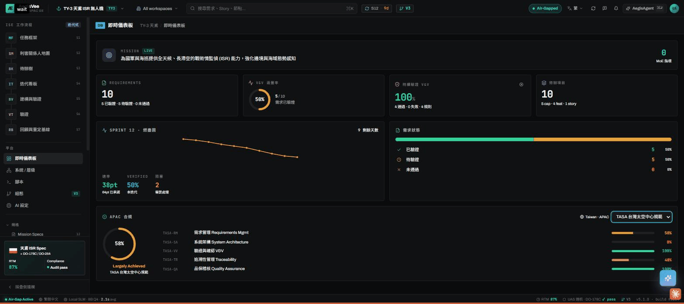The width and height of the screenshot is (684, 304).
Task: Click the 待驗證 clock icon
Action: [x=399, y=160]
